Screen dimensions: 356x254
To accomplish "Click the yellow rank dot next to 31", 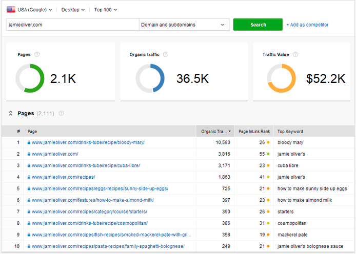I will pos(268,223).
